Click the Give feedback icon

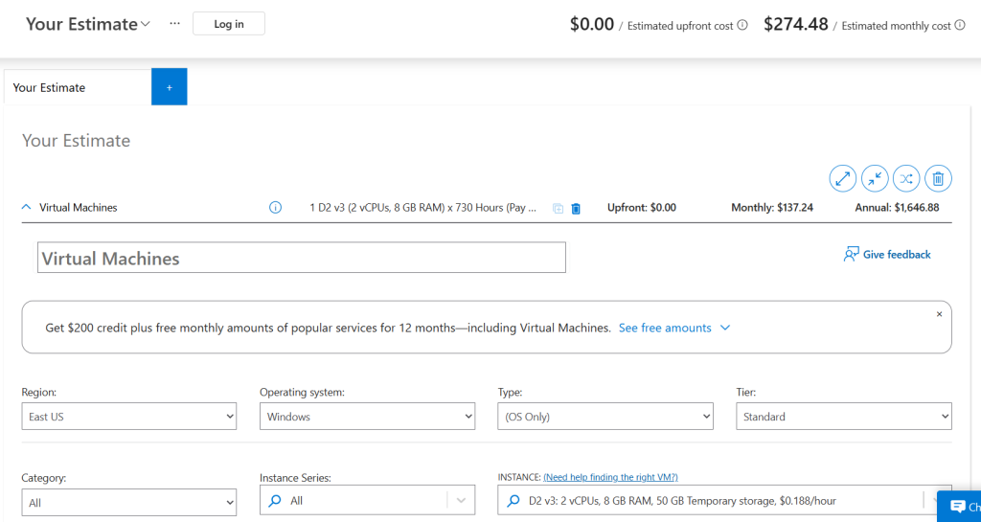(x=851, y=254)
